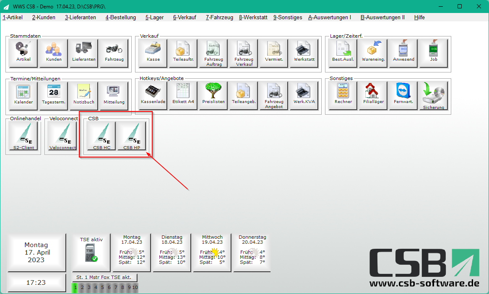Click the St. 1 Mstr Fox TSE akt. status

[104, 277]
